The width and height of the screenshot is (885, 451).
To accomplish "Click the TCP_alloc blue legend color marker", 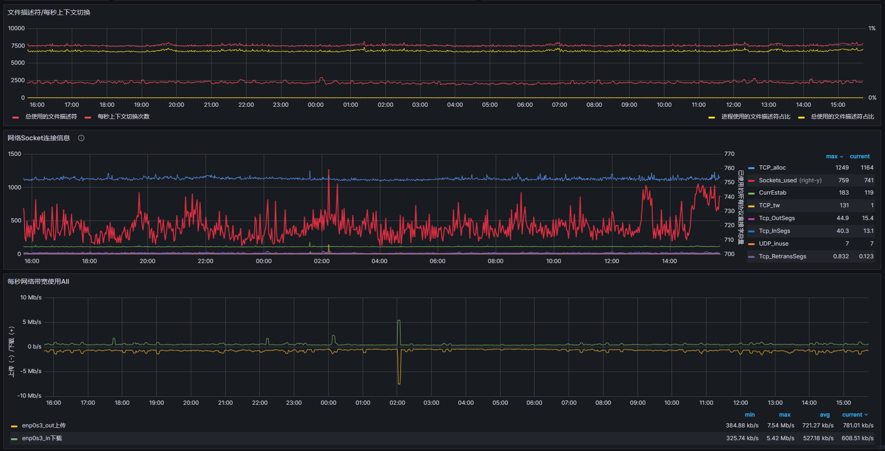I will pyautogui.click(x=751, y=168).
